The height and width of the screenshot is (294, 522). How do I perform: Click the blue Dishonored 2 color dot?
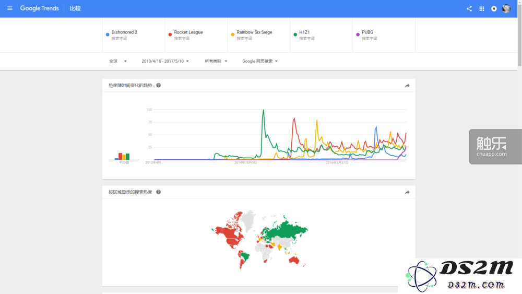108,34
